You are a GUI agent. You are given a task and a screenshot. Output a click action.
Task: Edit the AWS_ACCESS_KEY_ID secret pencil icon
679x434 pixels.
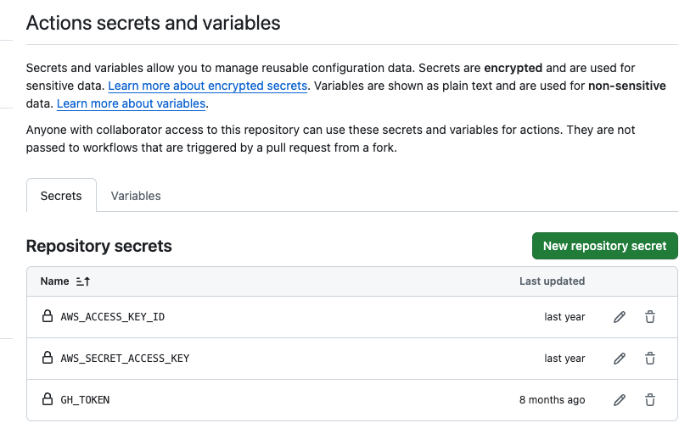(620, 317)
